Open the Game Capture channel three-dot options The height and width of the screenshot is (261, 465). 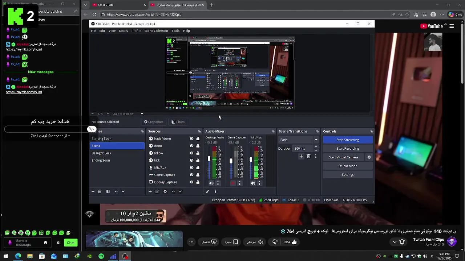click(x=239, y=183)
